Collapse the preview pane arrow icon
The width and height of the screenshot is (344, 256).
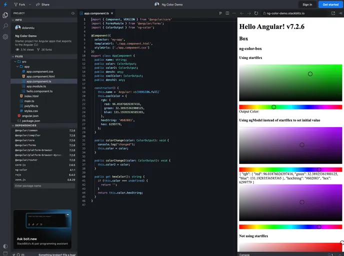[x=340, y=13]
